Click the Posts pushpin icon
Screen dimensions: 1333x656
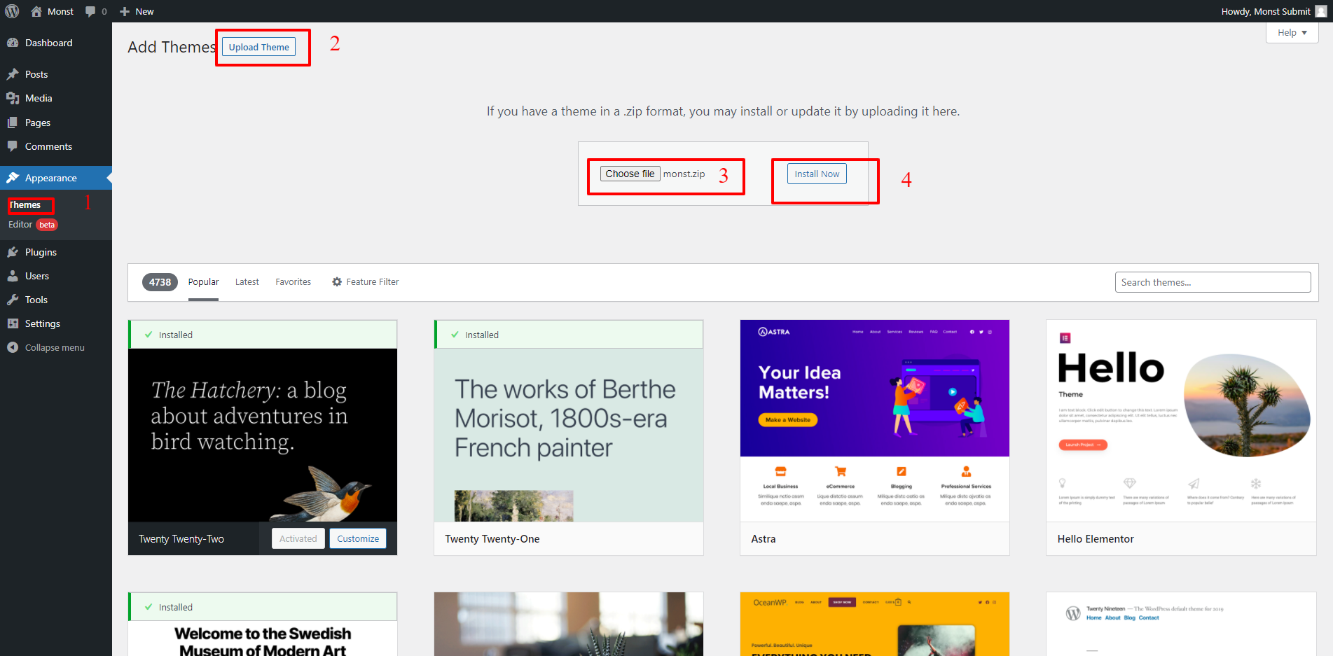point(13,74)
